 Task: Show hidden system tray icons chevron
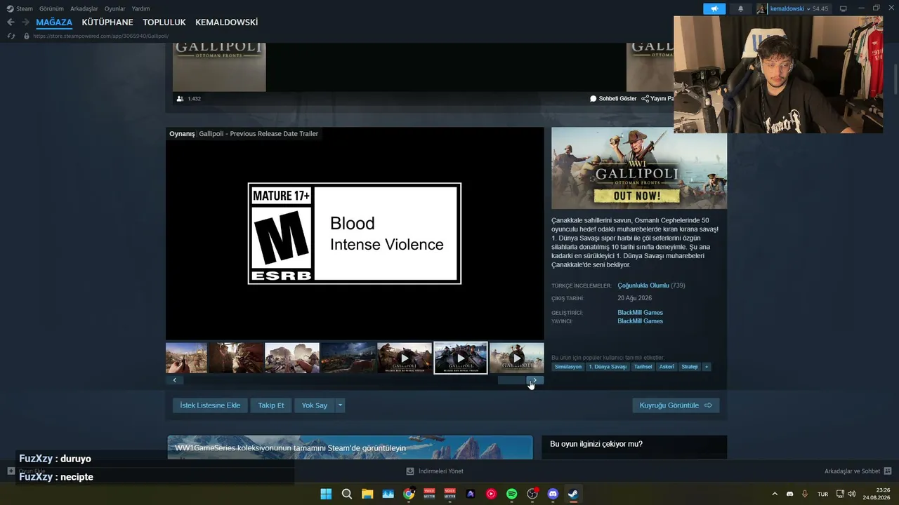[x=775, y=494]
